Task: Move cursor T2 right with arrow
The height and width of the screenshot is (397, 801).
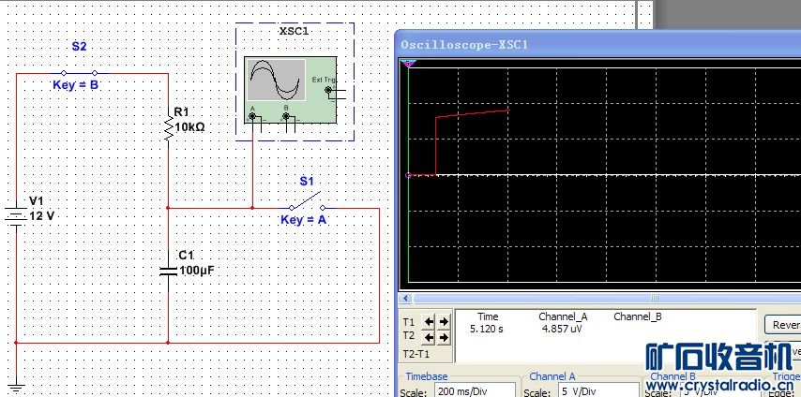Action: point(444,336)
